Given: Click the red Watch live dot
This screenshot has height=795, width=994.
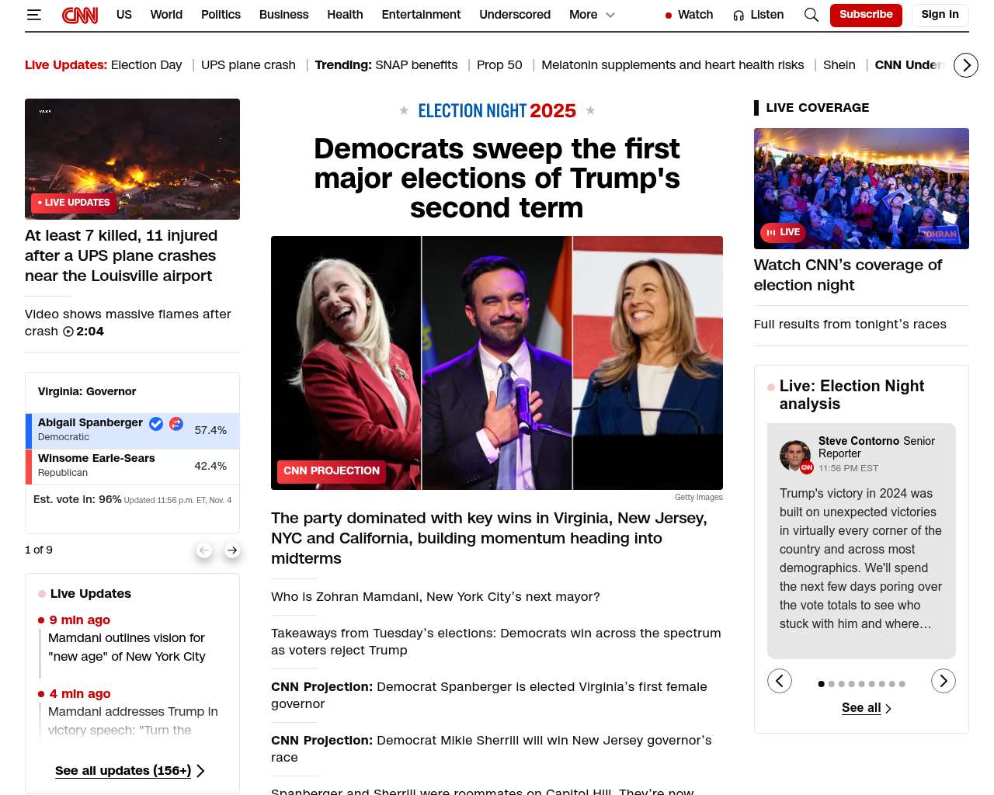Looking at the screenshot, I should point(669,16).
